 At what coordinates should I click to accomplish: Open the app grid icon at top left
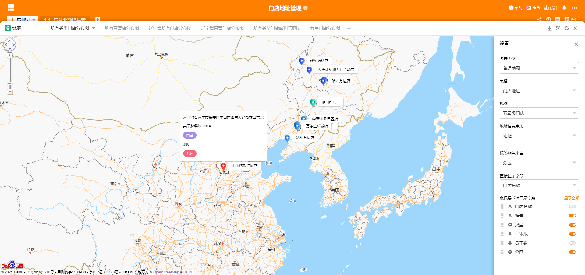tap(11, 7)
